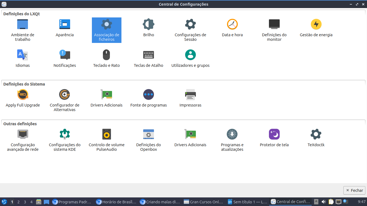The width and height of the screenshot is (367, 206).
Task: Switch to Sem título 1 taskbar window
Action: [x=248, y=202]
